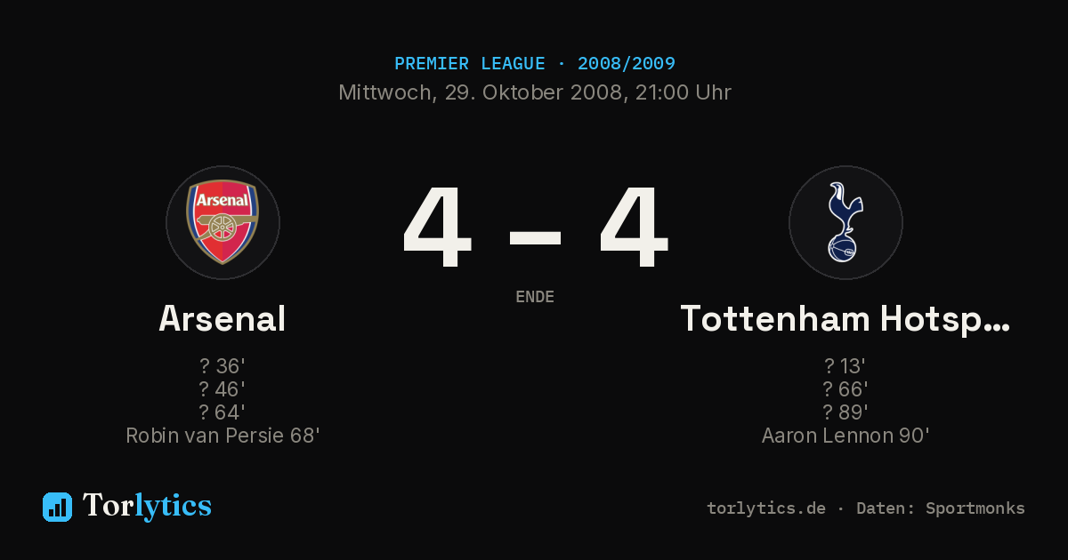
Task: Select Aaron Lennon 90' goal entry
Action: (x=845, y=436)
